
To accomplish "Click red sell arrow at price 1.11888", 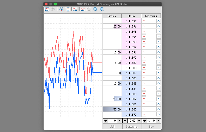I will coord(144,68).
